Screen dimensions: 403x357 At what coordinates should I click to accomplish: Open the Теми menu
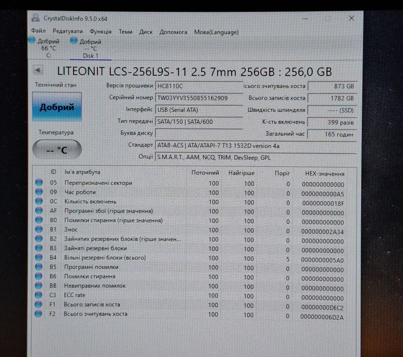tap(125, 32)
